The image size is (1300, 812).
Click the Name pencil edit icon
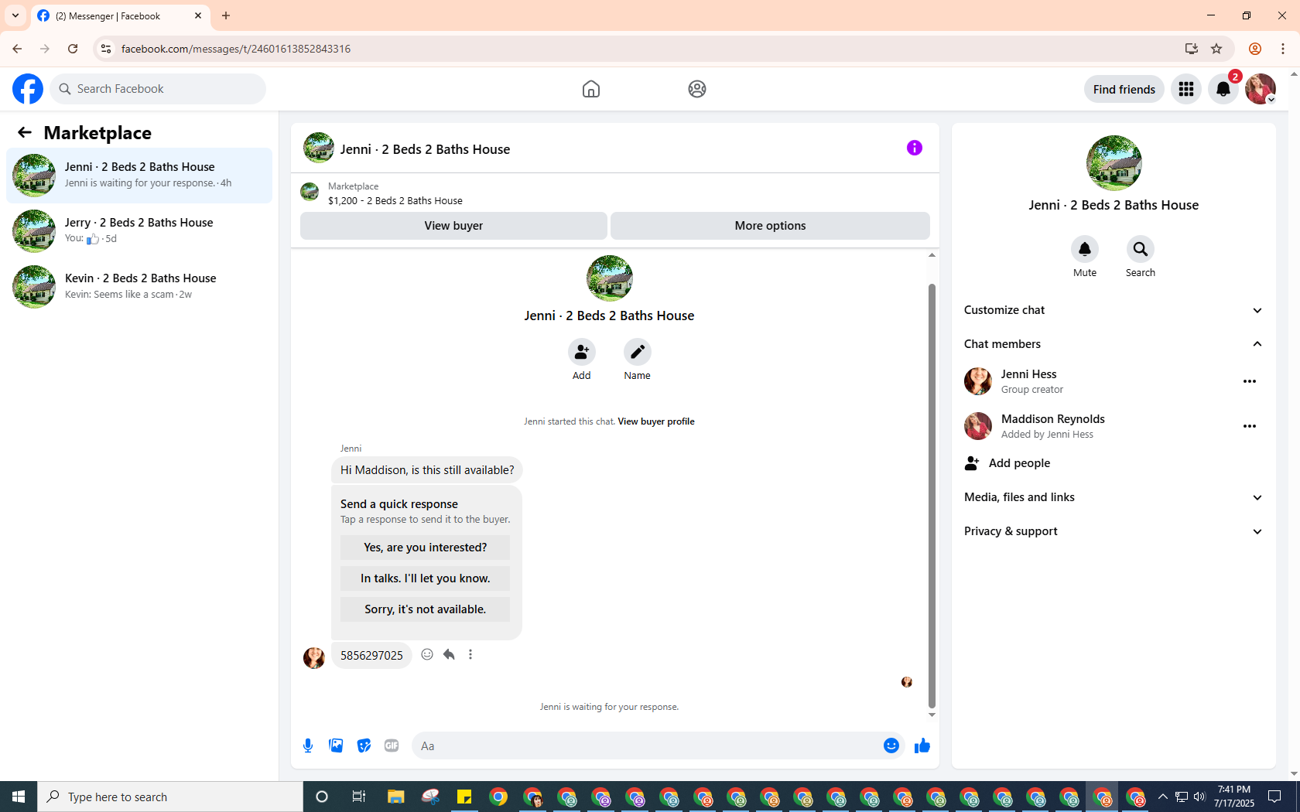638,352
